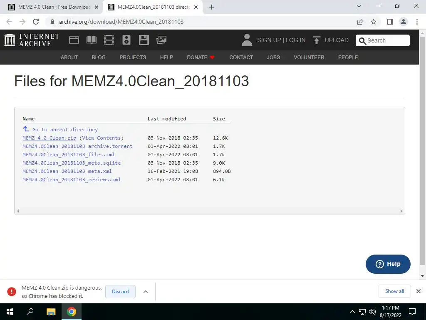The image size is (426, 320).
Task: Open the DONATE menu item
Action: [201, 57]
